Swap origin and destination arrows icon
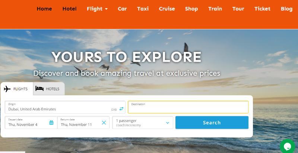Screen dimensions: 298x153 (x=121, y=109)
